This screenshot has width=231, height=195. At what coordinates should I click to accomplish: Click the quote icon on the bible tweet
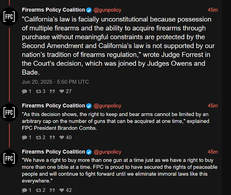coord(52,190)
